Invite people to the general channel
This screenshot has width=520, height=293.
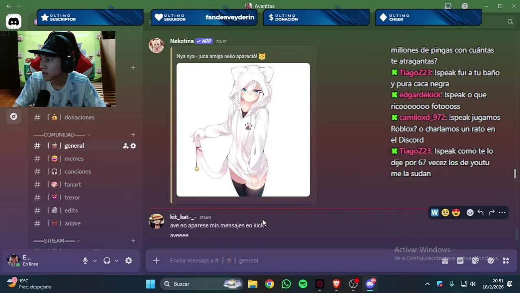(125, 146)
